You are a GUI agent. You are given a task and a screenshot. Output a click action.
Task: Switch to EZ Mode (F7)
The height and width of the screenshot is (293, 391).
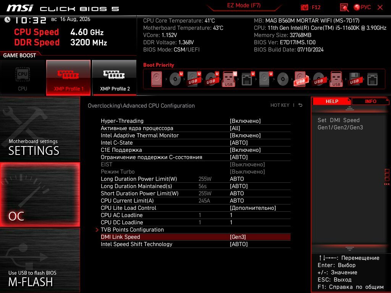click(244, 5)
